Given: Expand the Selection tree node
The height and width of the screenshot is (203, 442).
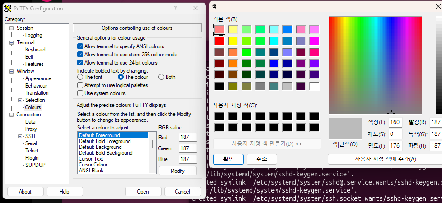Looking at the screenshot, I should (20, 100).
